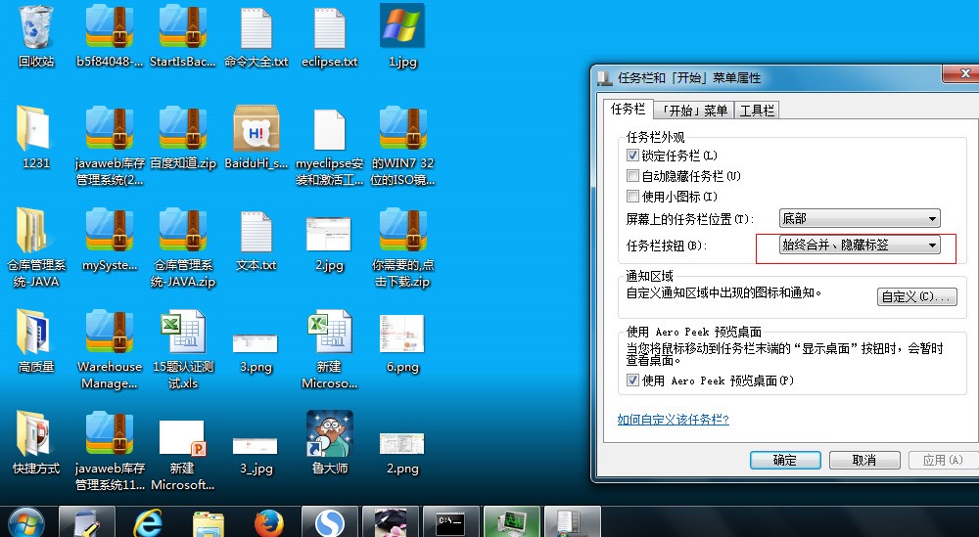Screen dimensions: 979x537
Task: Open the 2.jpg image file
Action: click(x=328, y=233)
